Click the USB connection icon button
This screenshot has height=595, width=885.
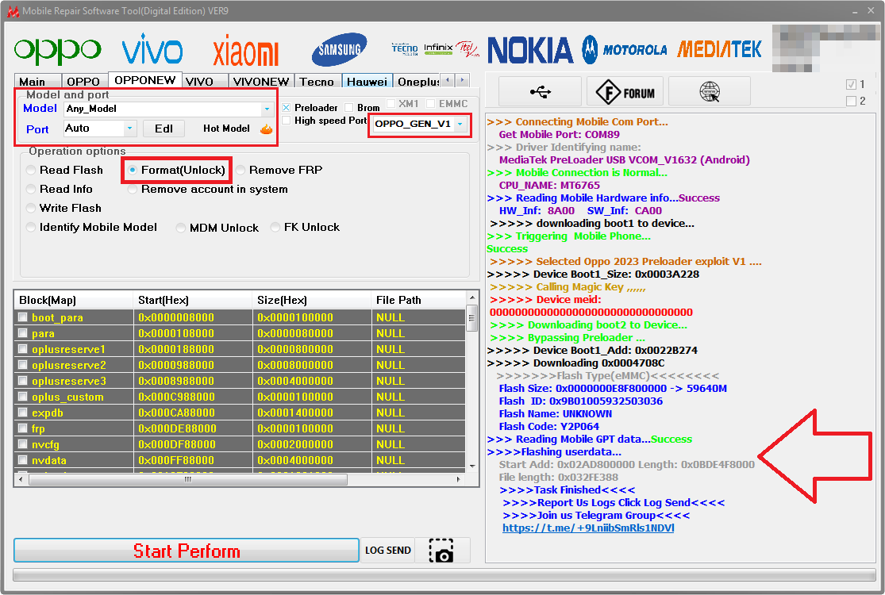coord(541,91)
